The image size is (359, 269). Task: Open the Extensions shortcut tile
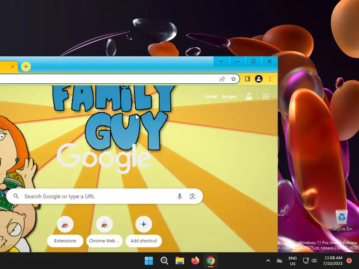tap(65, 224)
